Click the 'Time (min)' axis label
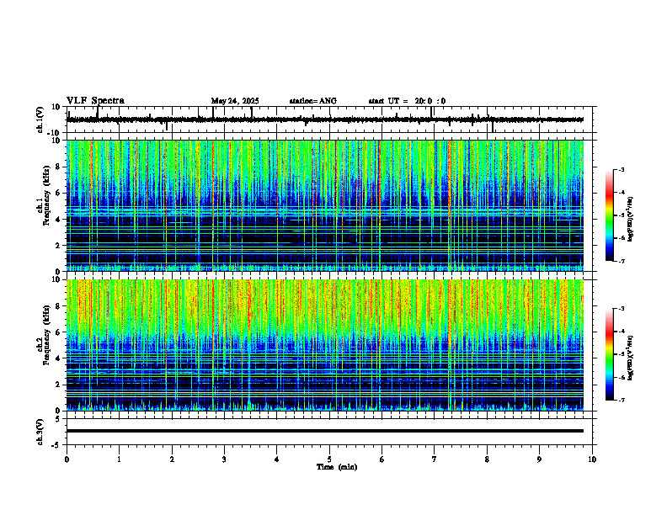The image size is (667, 515). (x=337, y=467)
